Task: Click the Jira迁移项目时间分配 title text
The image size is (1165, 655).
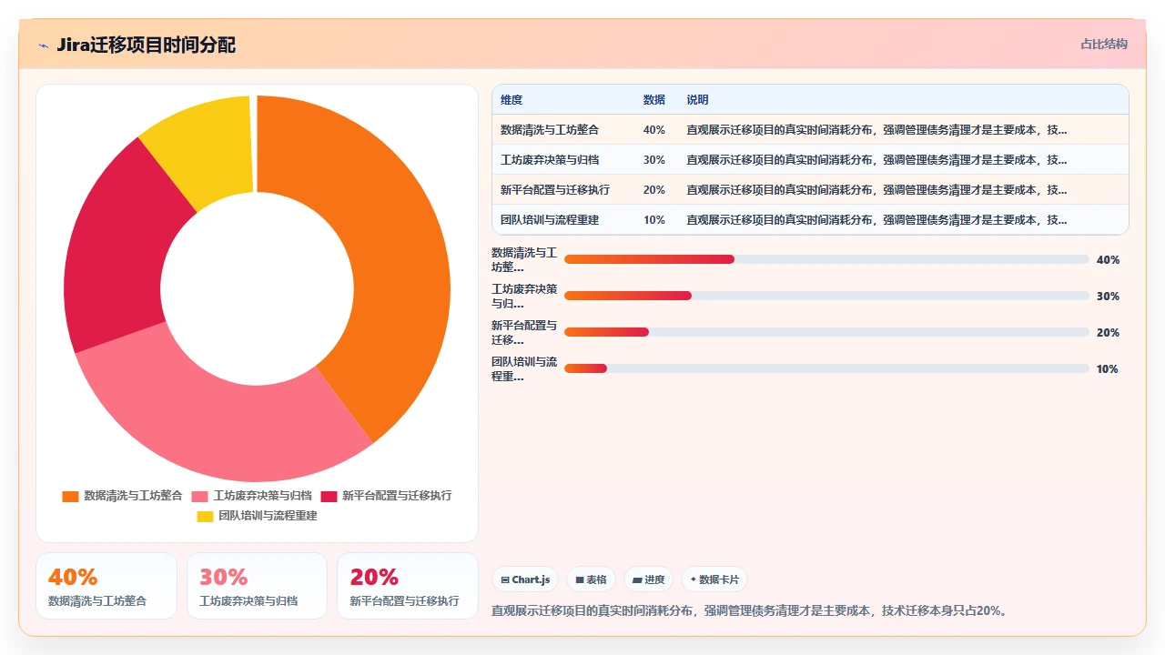Action: (146, 45)
